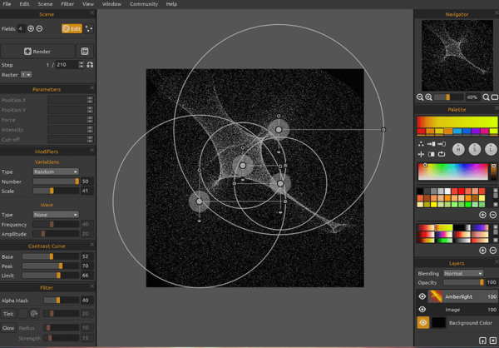Click the fit-to-window rectangle icon in Navigator
Image resolution: width=499 pixels, height=348 pixels.
pos(495,97)
